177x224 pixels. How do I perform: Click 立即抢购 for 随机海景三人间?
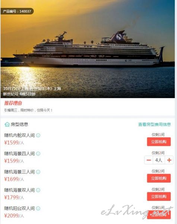point(159,178)
